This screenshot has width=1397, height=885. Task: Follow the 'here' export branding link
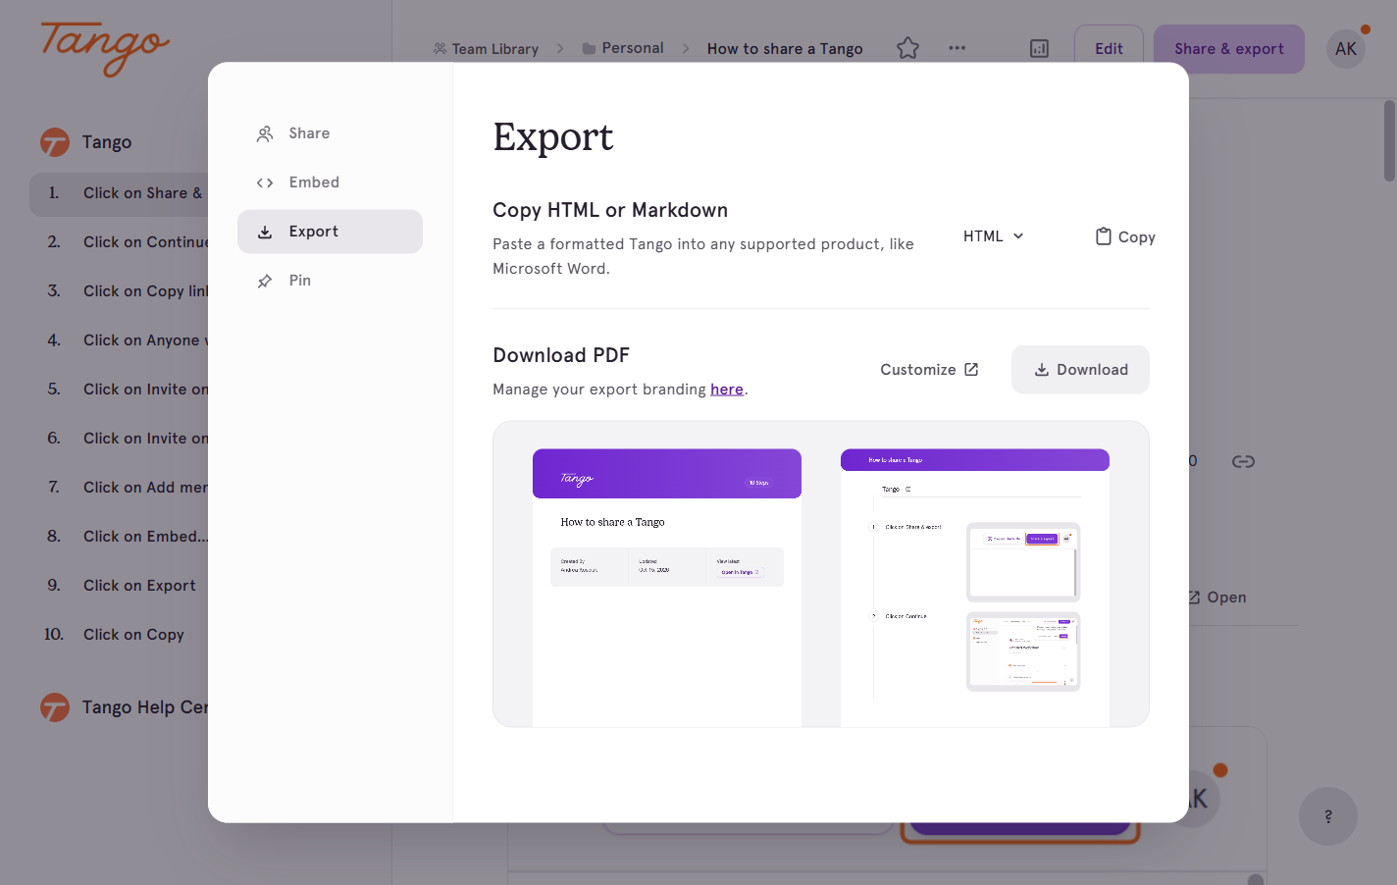727,390
